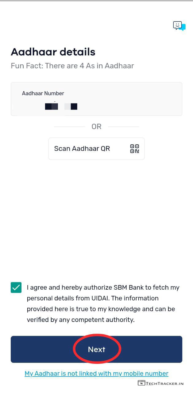
Task: Tap the QR code scanner icon
Action: pyautogui.click(x=134, y=149)
